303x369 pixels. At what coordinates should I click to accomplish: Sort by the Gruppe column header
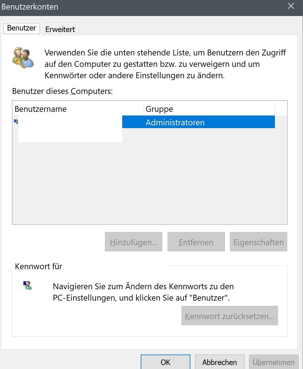pos(209,109)
